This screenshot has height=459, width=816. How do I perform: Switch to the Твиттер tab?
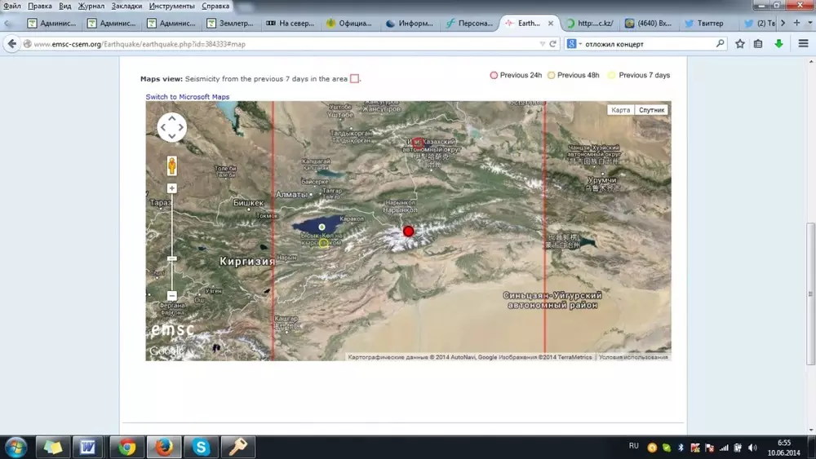click(x=703, y=23)
